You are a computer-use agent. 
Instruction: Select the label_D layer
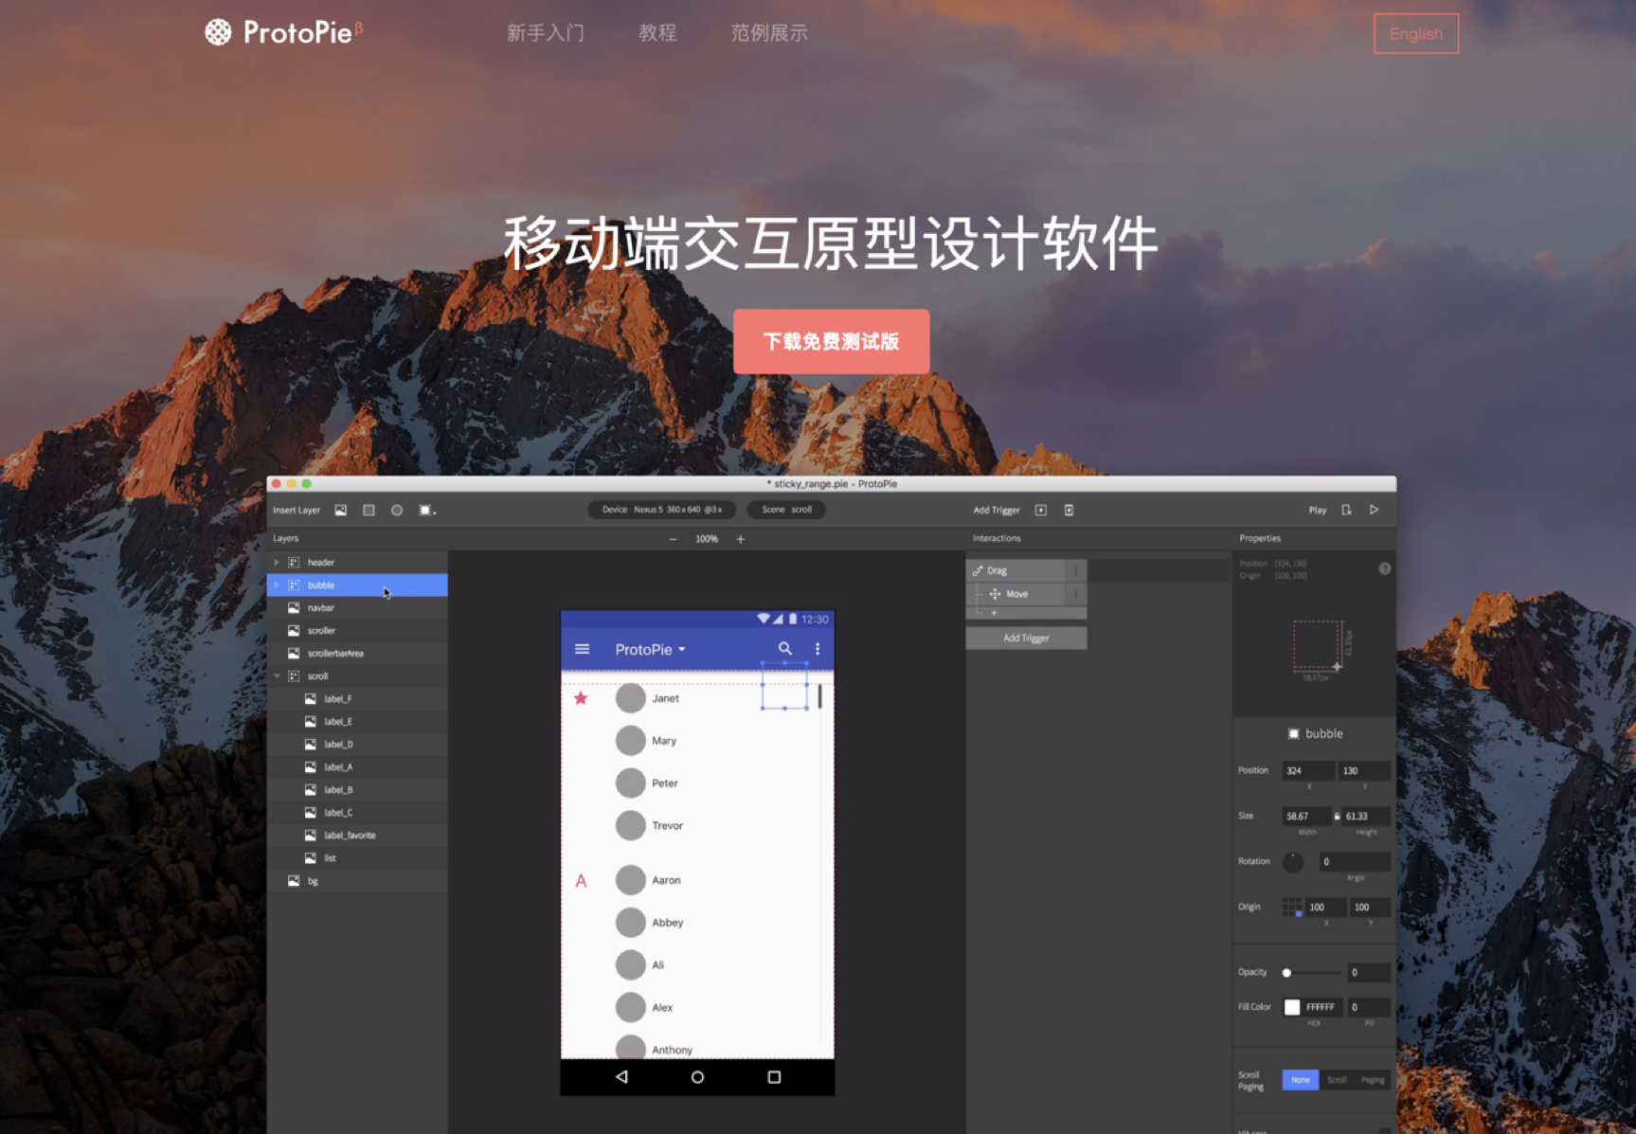(357, 745)
